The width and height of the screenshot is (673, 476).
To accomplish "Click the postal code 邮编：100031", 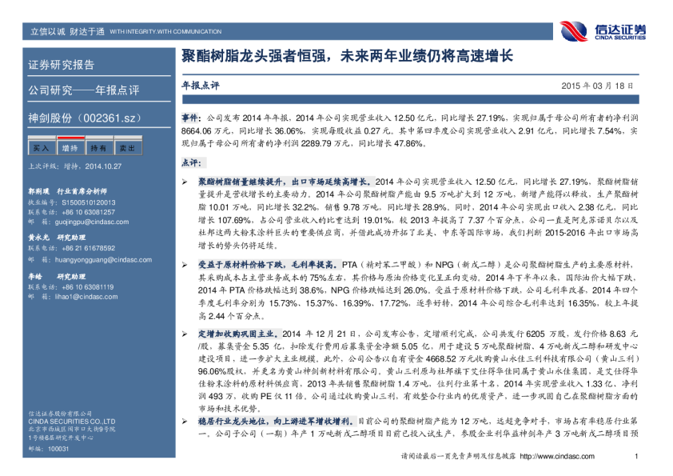I will point(49,449).
